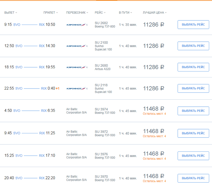The width and height of the screenshot is (212, 189).
Task: Open the Перевозчик carrier sort dropdown
Action: (x=77, y=13)
